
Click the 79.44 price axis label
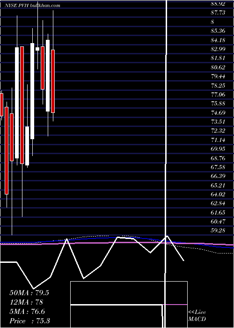pos(218,76)
